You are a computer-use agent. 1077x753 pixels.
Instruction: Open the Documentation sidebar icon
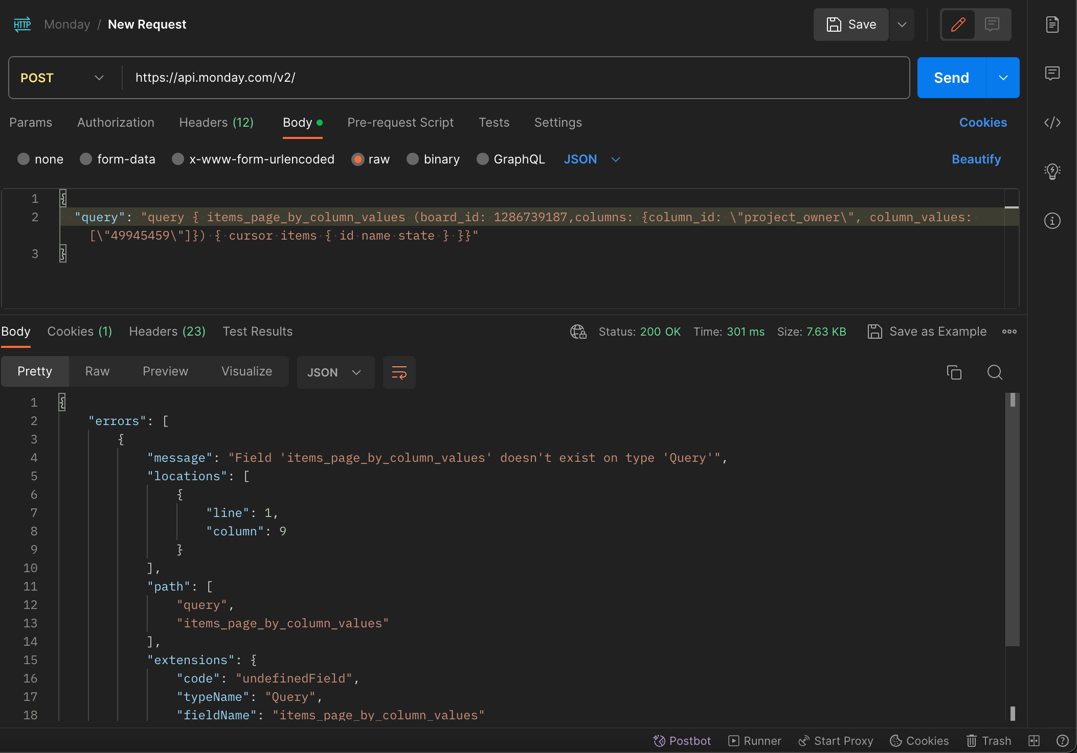pos(1052,24)
